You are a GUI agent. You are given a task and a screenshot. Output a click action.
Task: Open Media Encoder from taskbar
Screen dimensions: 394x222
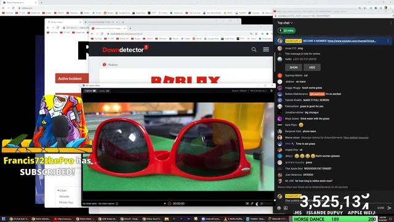pos(188,220)
